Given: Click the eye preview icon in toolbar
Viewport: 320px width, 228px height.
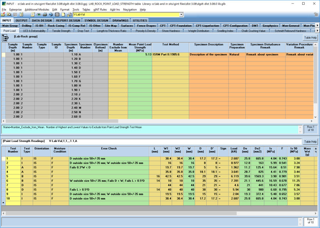Looking at the screenshot, I should click(x=39, y=15).
